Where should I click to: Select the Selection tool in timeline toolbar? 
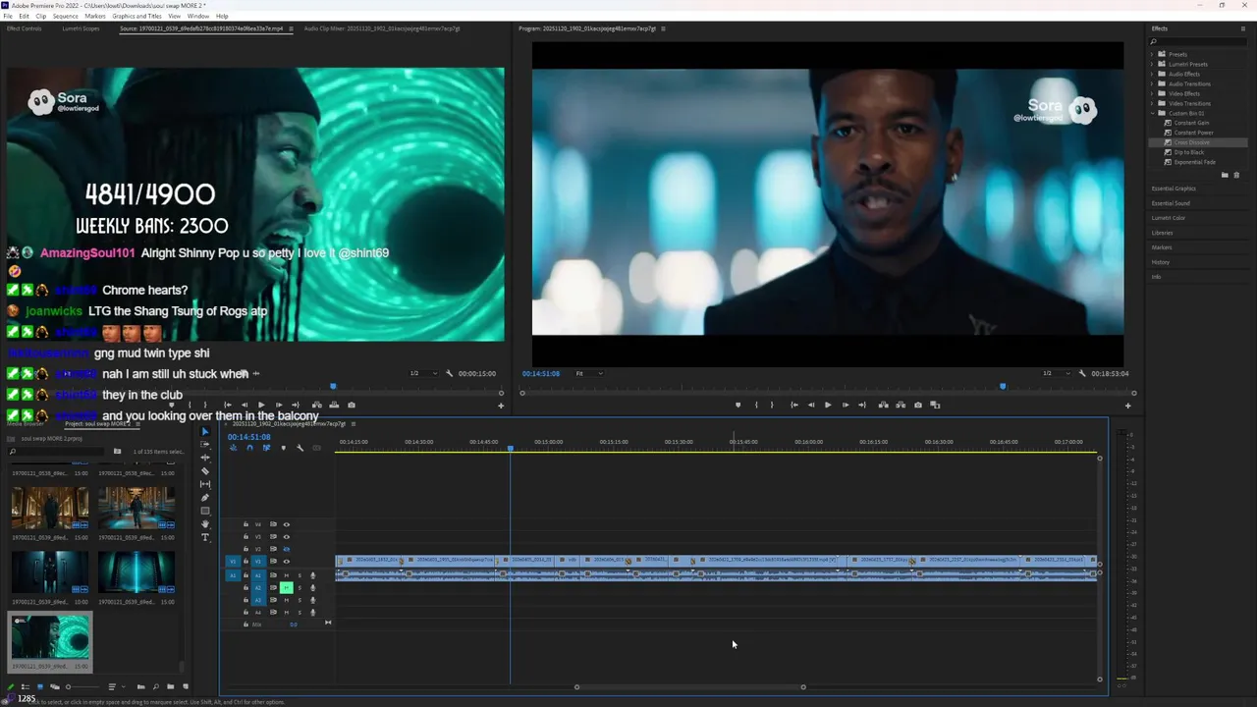click(205, 431)
